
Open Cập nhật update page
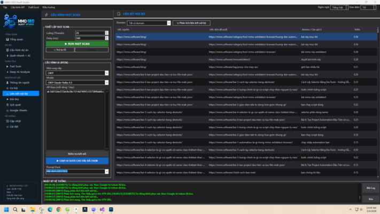click(x=15, y=121)
